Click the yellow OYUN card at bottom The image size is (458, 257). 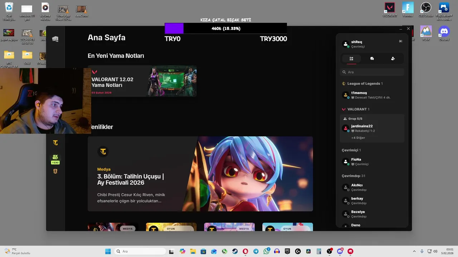171,227
